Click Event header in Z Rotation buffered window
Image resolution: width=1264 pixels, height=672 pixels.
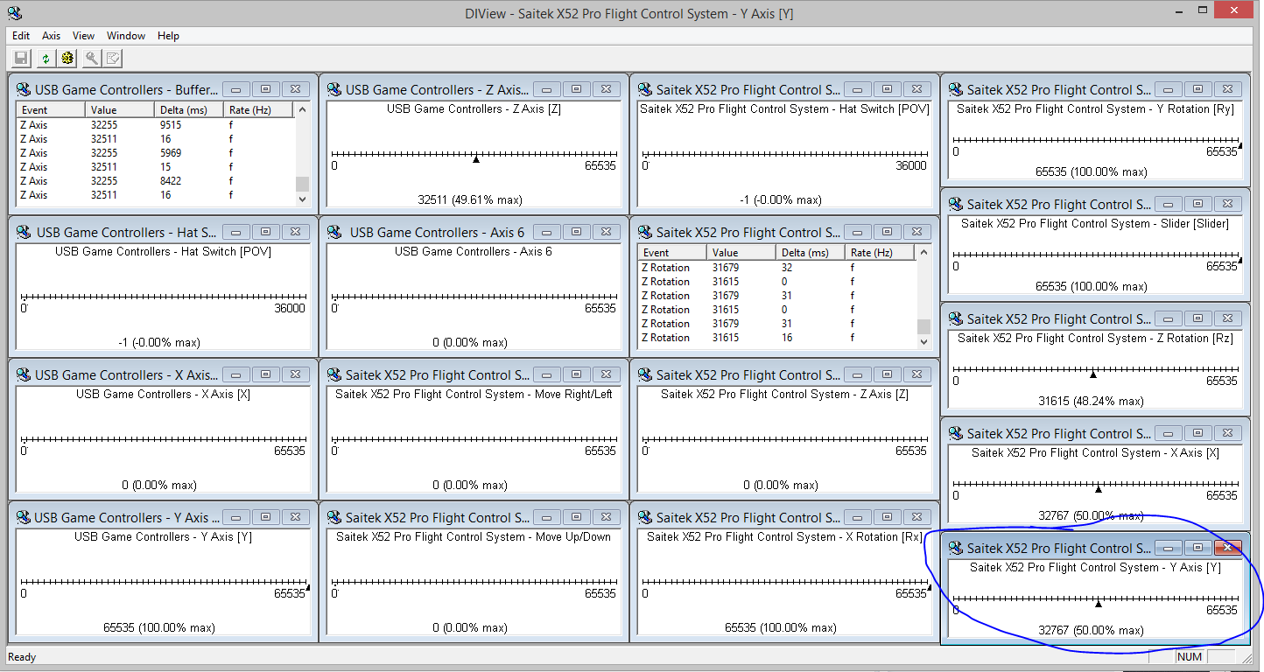pyautogui.click(x=672, y=253)
